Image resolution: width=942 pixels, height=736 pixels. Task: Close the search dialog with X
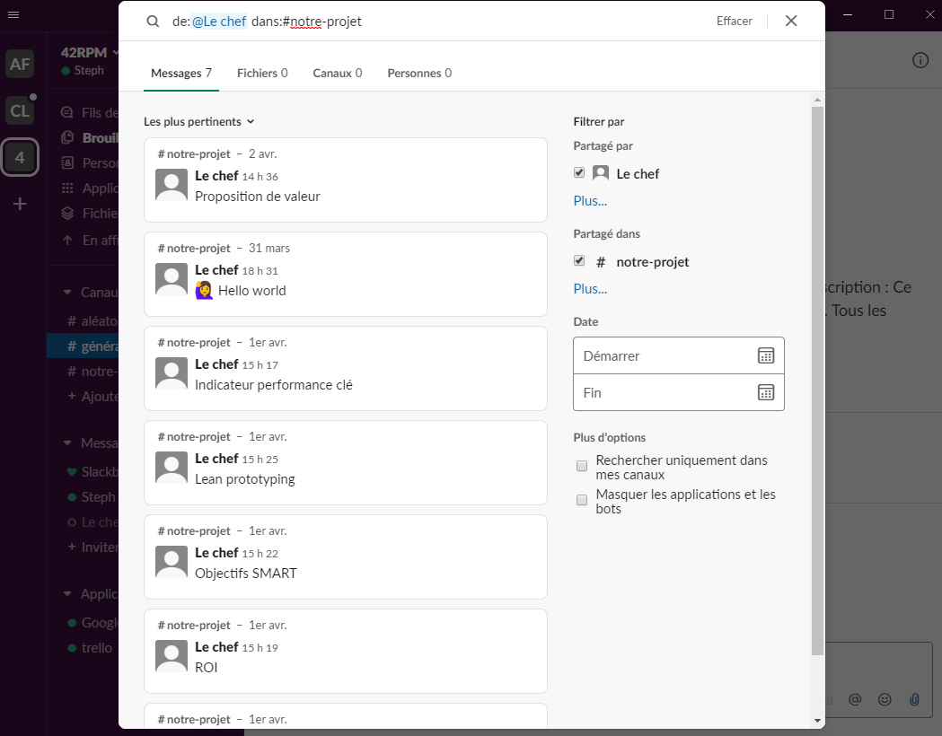click(791, 21)
